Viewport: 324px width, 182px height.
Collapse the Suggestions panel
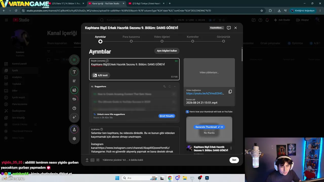(175, 86)
